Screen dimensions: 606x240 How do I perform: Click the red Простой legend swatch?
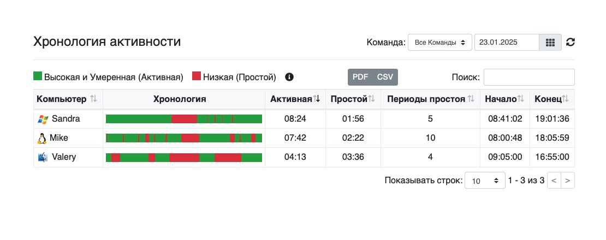point(197,76)
